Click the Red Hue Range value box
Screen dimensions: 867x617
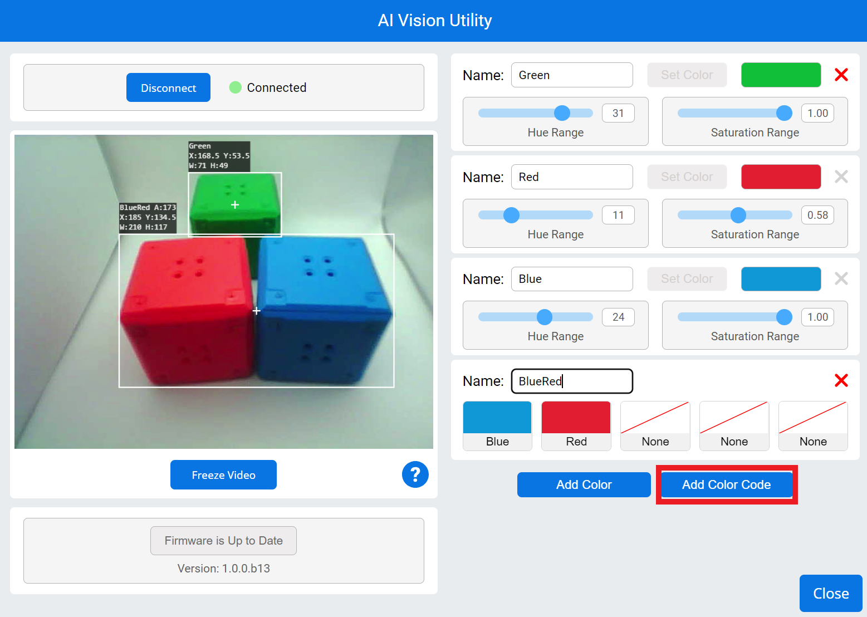coord(618,215)
